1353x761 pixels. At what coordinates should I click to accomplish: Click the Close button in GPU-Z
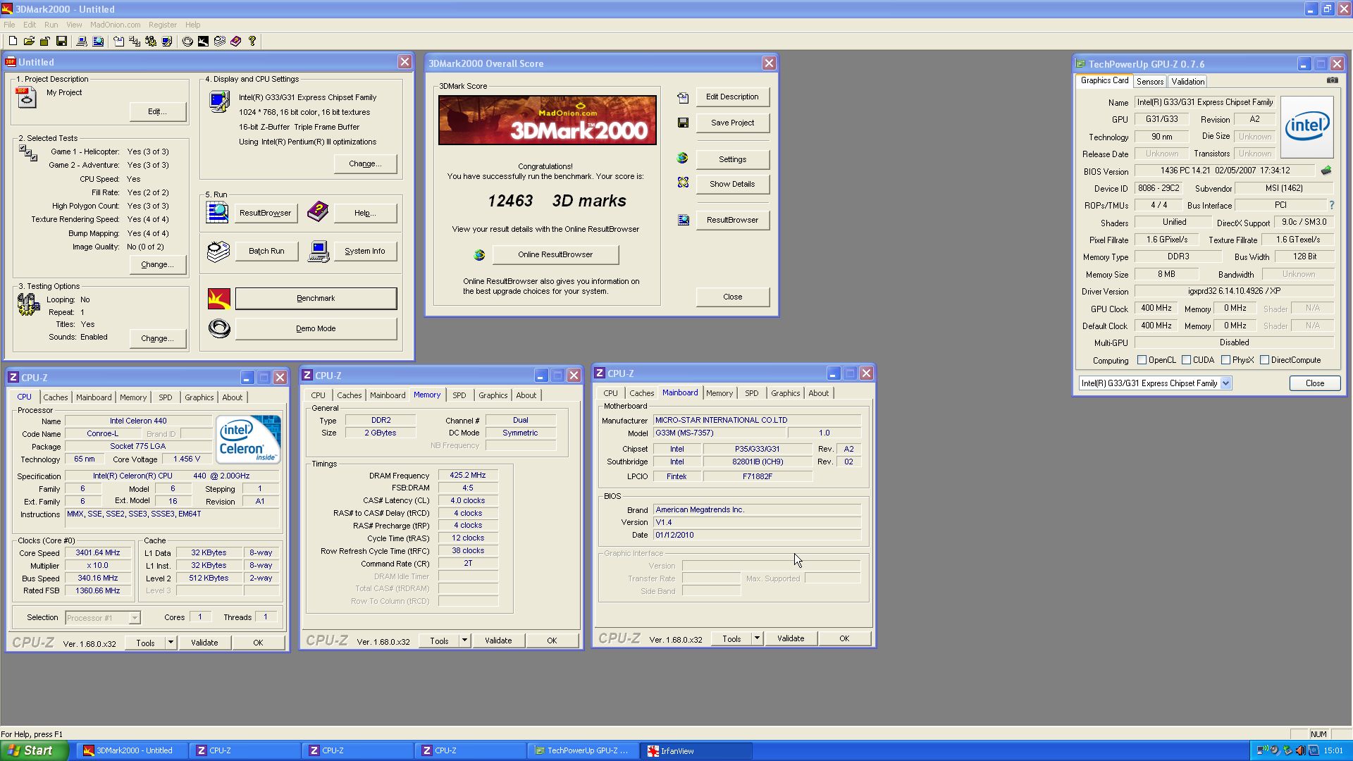tap(1315, 383)
